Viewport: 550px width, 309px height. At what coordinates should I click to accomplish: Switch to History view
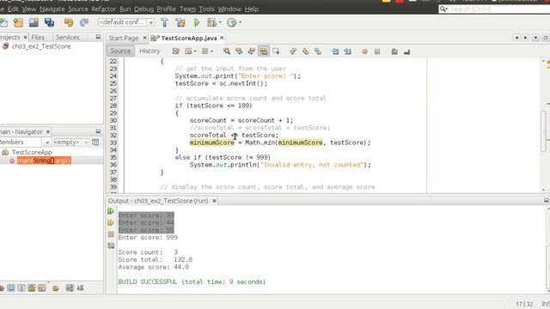tap(150, 51)
